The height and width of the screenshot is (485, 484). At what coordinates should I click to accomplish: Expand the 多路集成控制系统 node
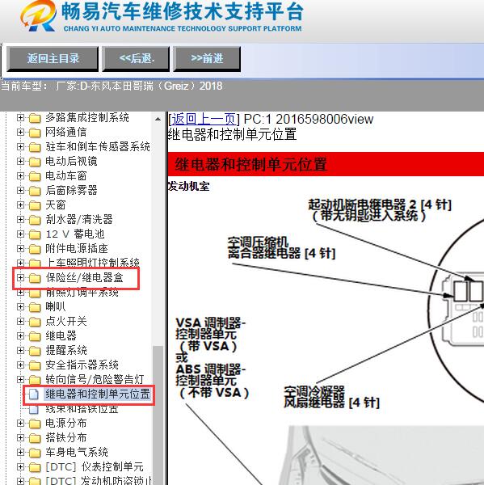(x=20, y=117)
